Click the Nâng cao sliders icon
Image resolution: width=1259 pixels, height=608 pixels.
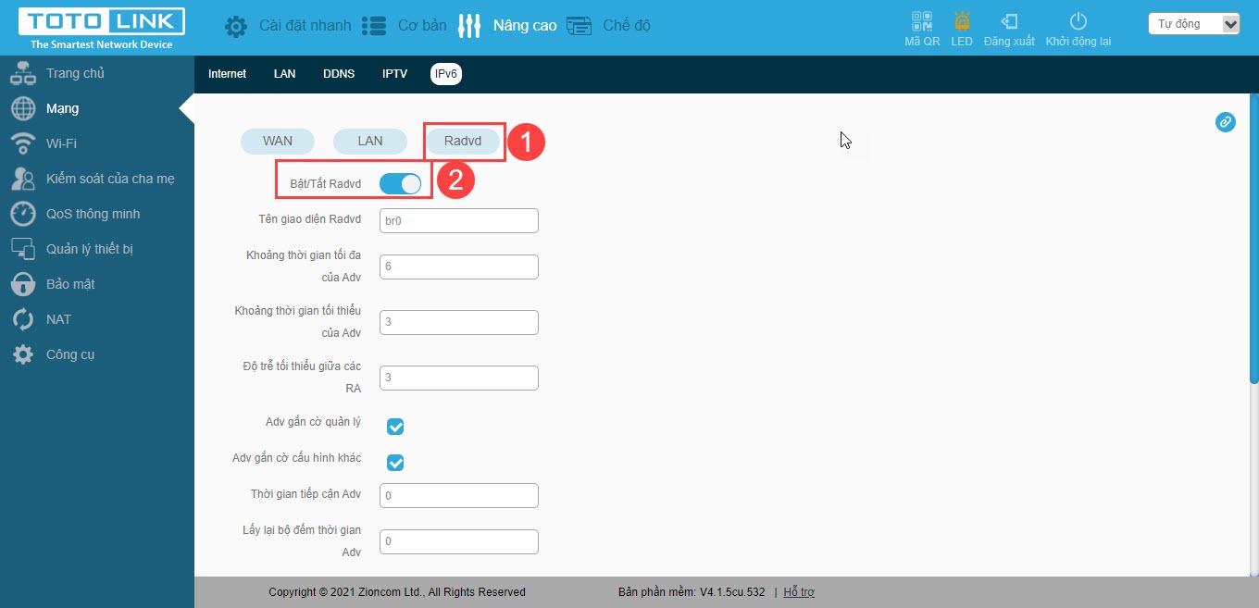pos(469,26)
